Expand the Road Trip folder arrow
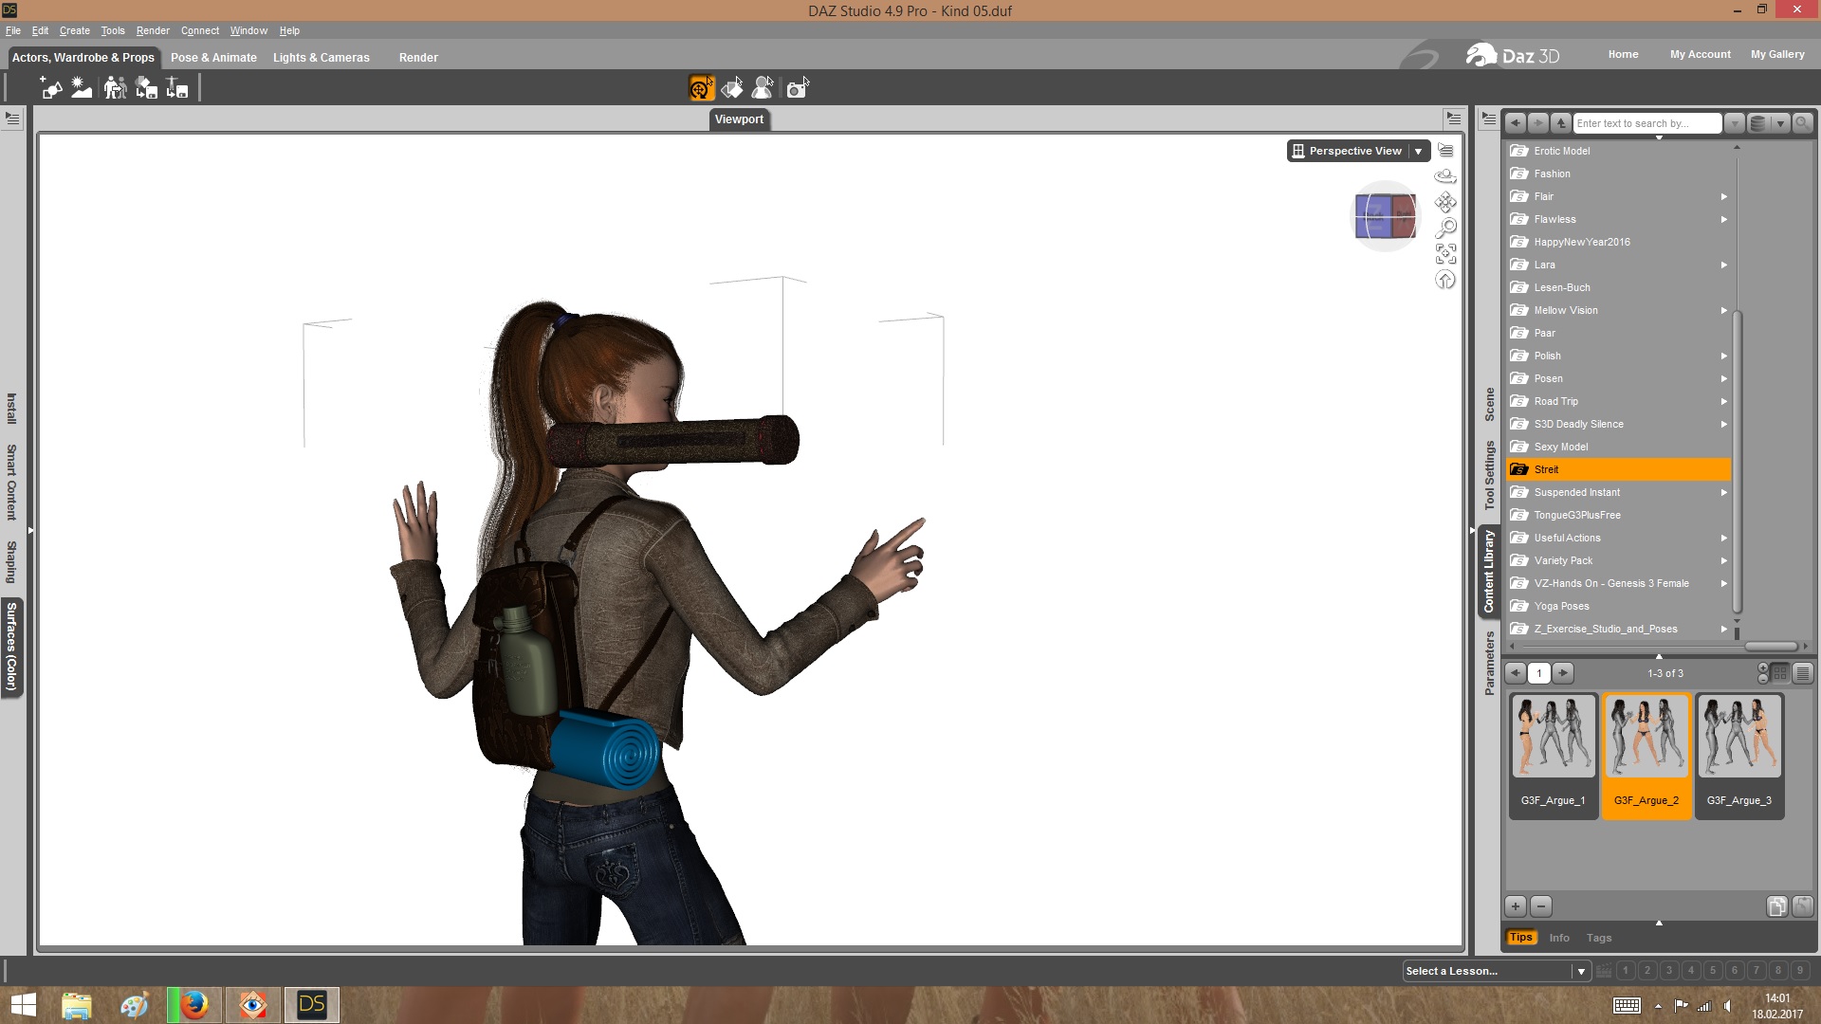 pyautogui.click(x=1723, y=401)
